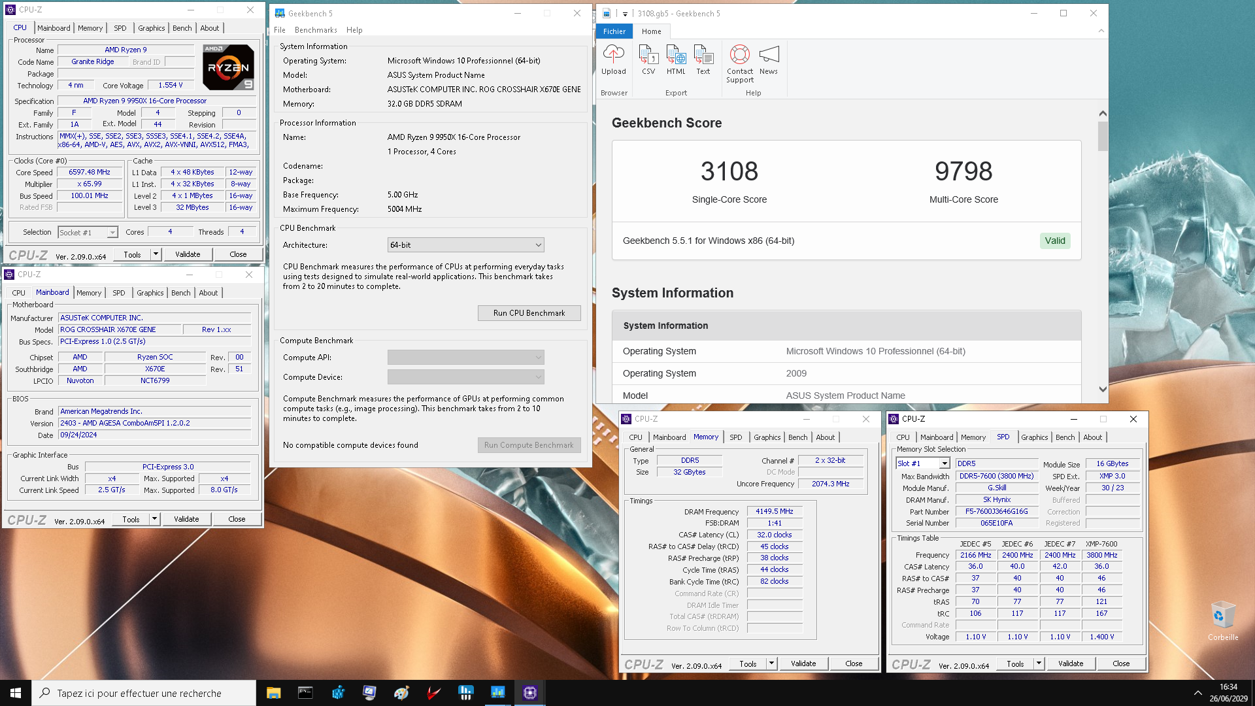Image resolution: width=1255 pixels, height=706 pixels.
Task: Open the Paint palette taskbar icon
Action: [401, 693]
